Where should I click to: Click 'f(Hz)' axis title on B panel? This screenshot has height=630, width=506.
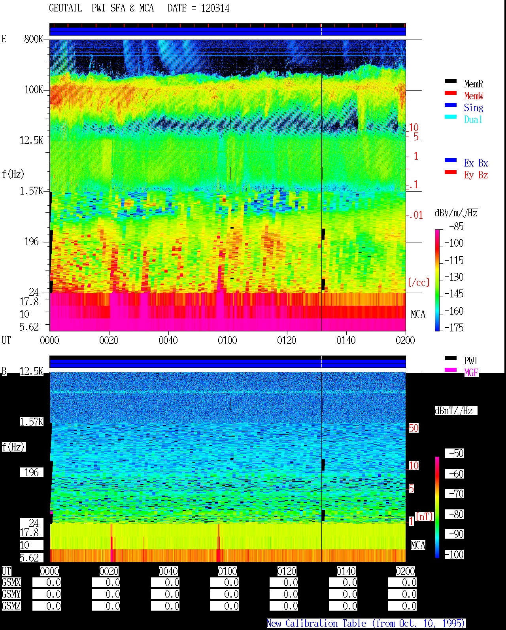click(13, 447)
